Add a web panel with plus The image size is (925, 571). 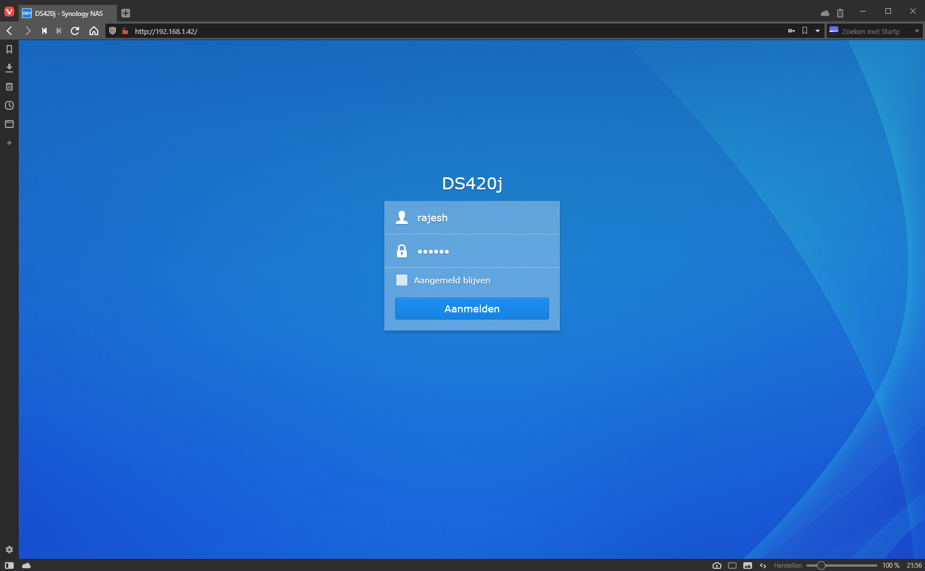(9, 143)
